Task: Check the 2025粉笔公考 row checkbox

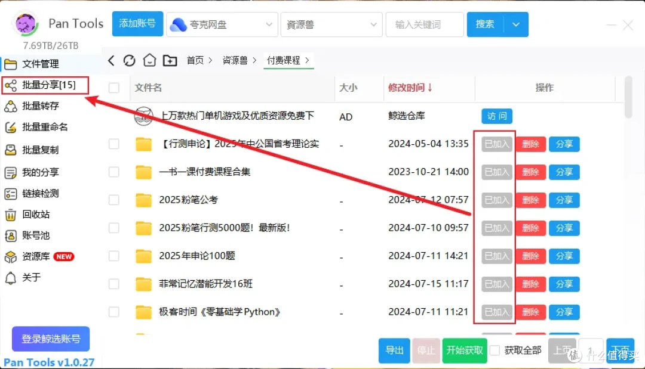Action: coord(114,200)
